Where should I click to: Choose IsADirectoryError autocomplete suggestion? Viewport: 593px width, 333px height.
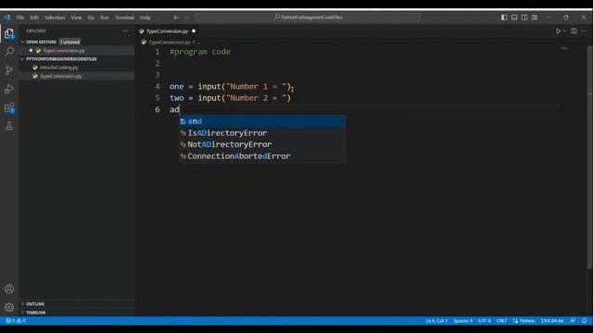[x=262, y=133]
